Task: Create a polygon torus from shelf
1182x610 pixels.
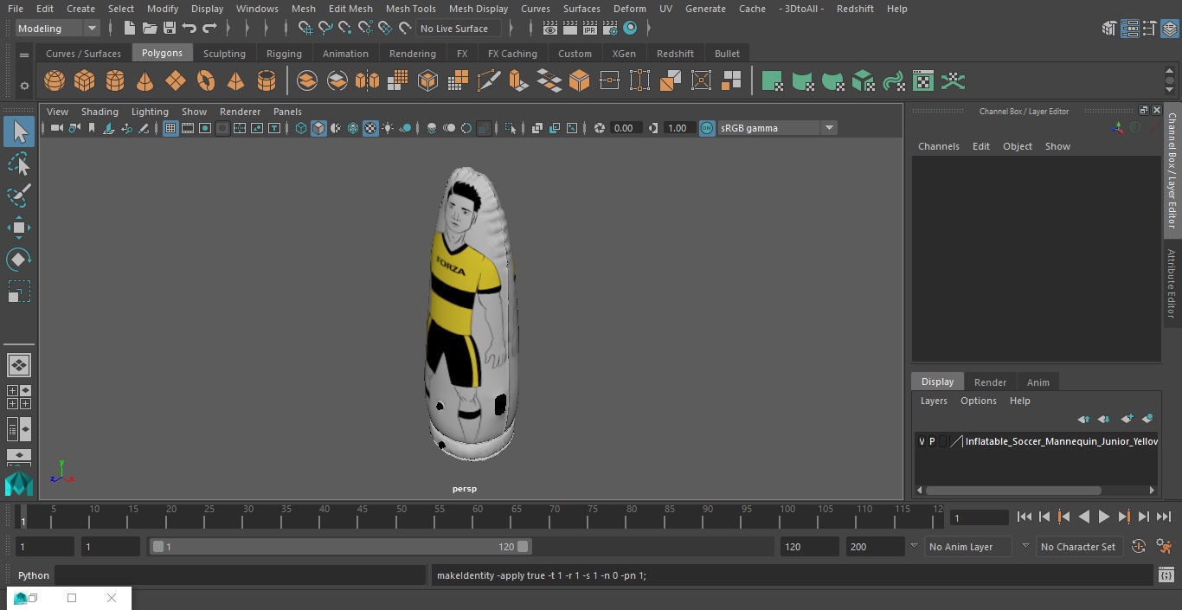Action: point(206,81)
